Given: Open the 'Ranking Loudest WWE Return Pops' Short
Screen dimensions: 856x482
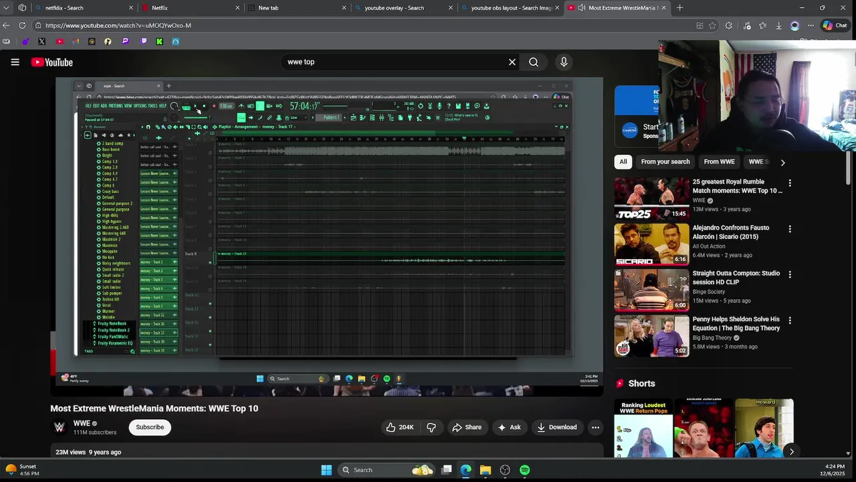Looking at the screenshot, I should coord(643,428).
